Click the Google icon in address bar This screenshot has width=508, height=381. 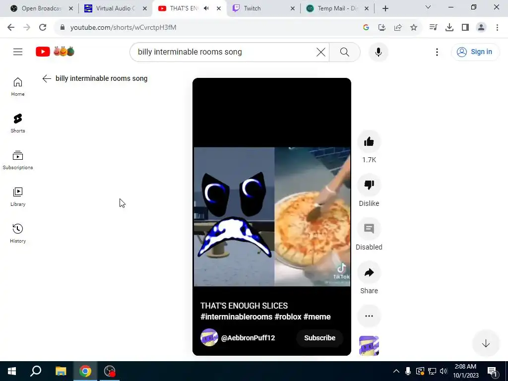pyautogui.click(x=366, y=28)
